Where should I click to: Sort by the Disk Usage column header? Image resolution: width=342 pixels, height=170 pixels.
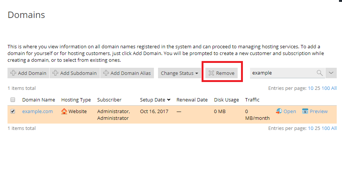(226, 100)
